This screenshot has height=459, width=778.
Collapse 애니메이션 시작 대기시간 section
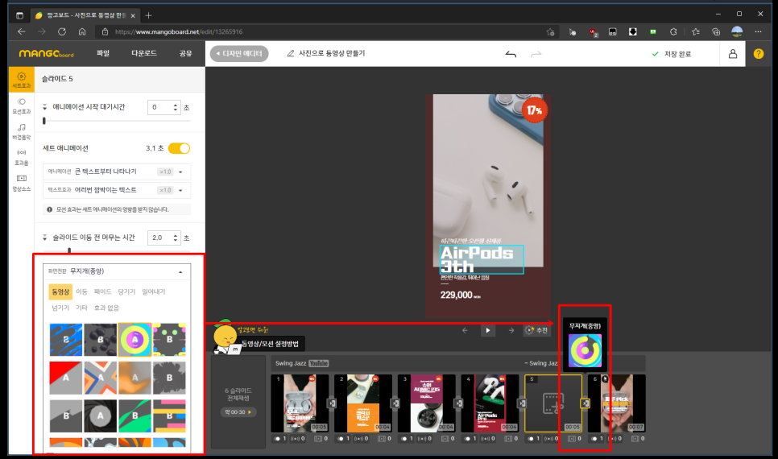[44, 106]
